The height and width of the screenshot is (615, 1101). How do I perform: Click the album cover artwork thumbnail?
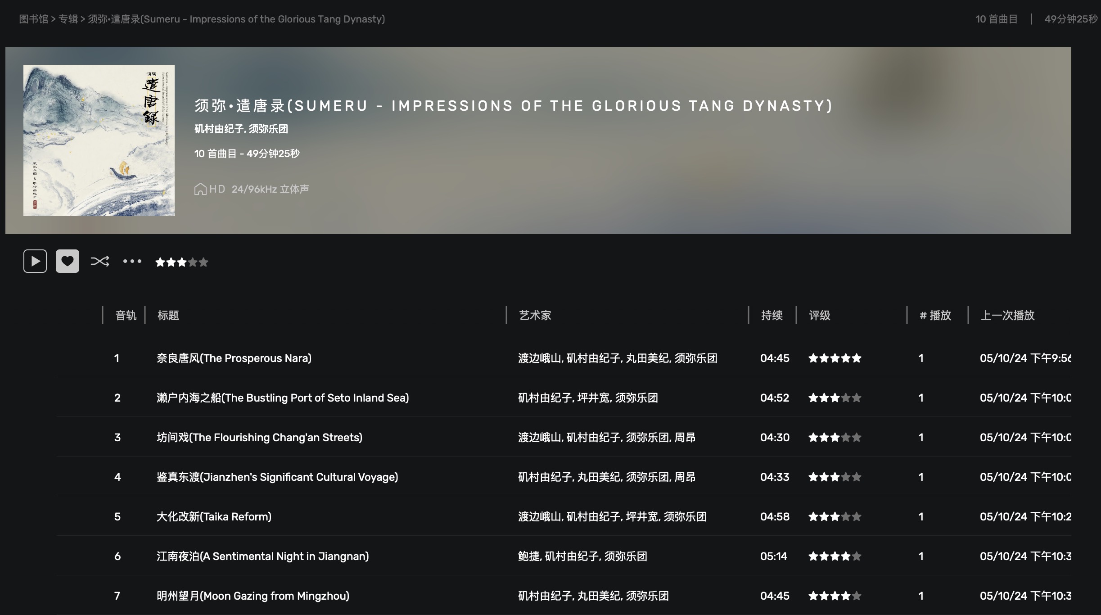click(x=99, y=140)
